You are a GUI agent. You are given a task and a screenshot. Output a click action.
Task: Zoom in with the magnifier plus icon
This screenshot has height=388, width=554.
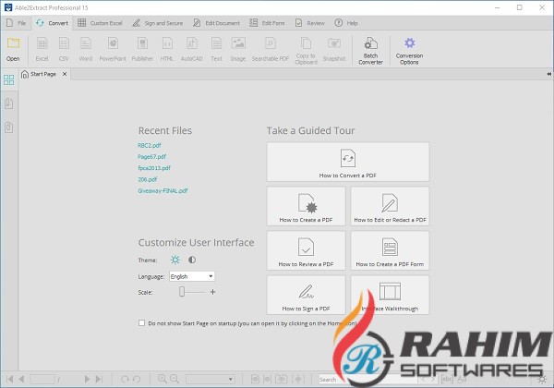163,379
